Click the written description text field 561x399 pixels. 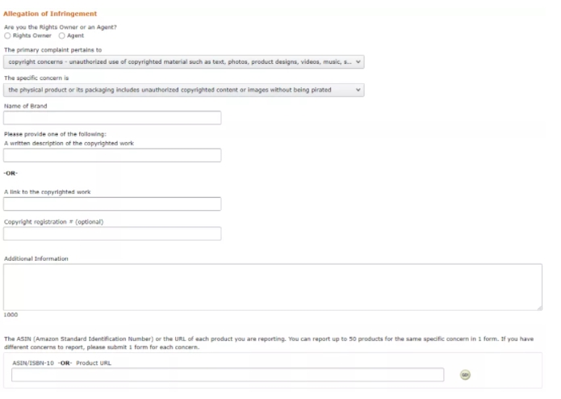click(112, 155)
